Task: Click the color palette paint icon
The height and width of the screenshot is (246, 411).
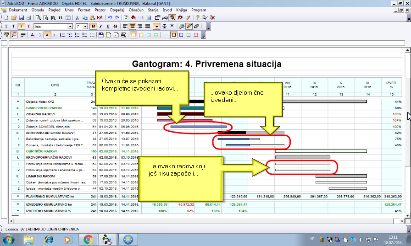Action: tap(181, 27)
